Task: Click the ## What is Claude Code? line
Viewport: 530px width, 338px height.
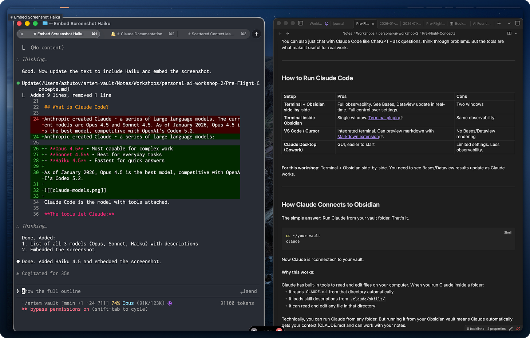Action: (x=76, y=107)
